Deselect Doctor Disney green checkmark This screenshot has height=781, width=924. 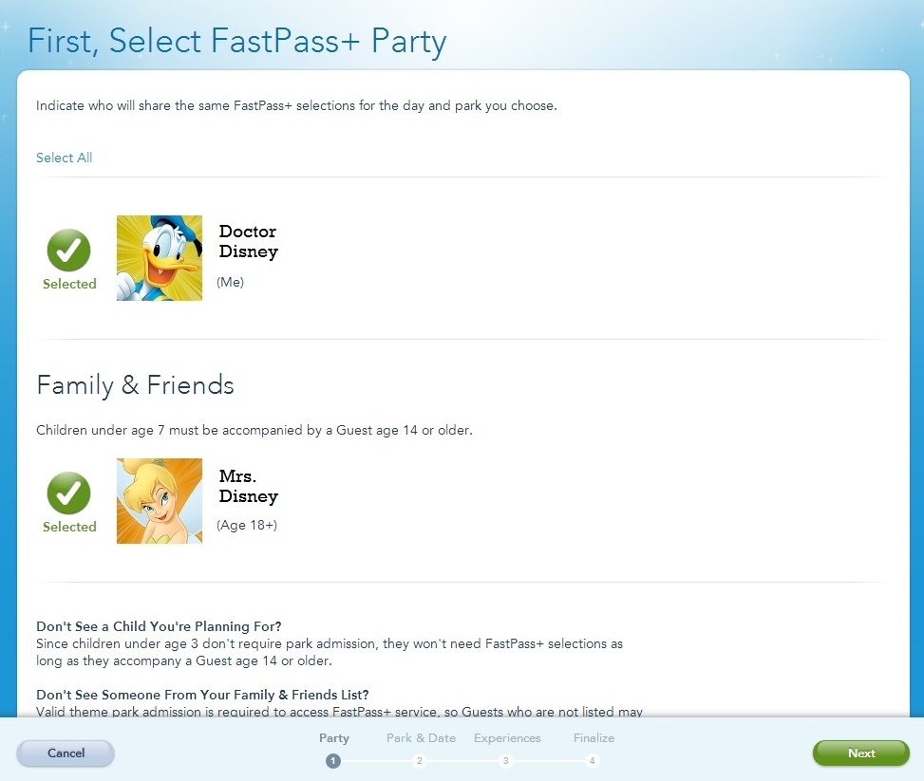click(x=69, y=251)
